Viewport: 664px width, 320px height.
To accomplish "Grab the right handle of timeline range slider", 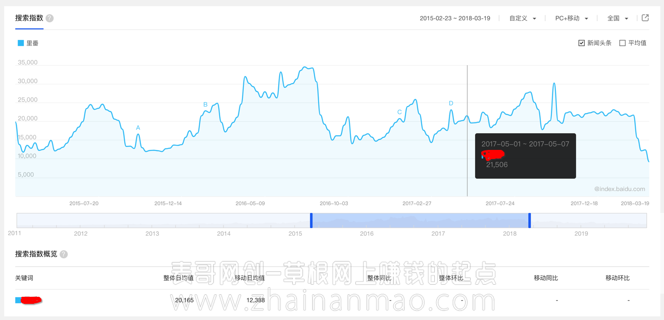I will 530,221.
